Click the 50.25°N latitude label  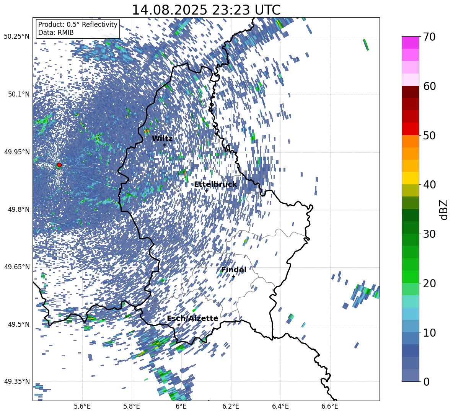click(x=17, y=37)
